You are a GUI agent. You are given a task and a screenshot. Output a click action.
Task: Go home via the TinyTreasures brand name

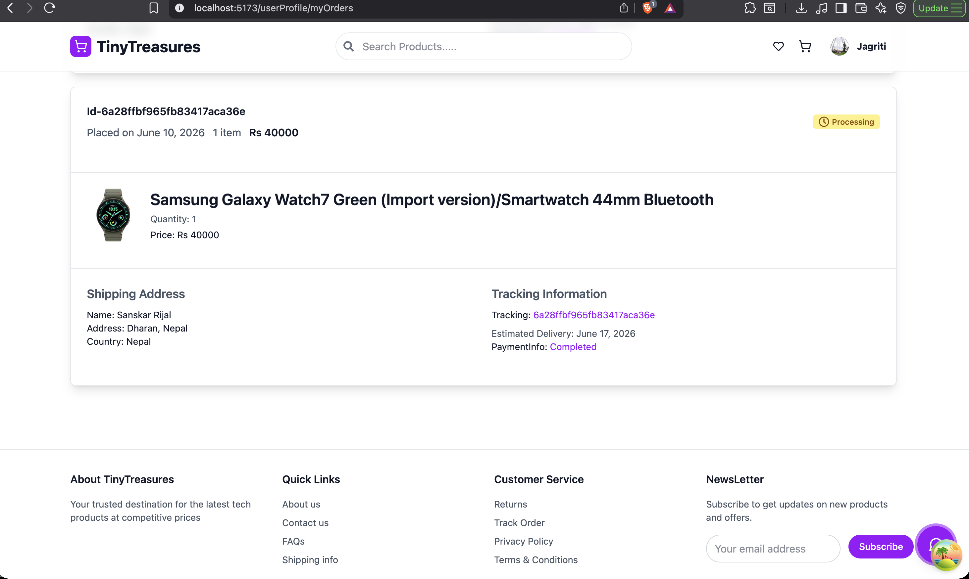coord(149,46)
